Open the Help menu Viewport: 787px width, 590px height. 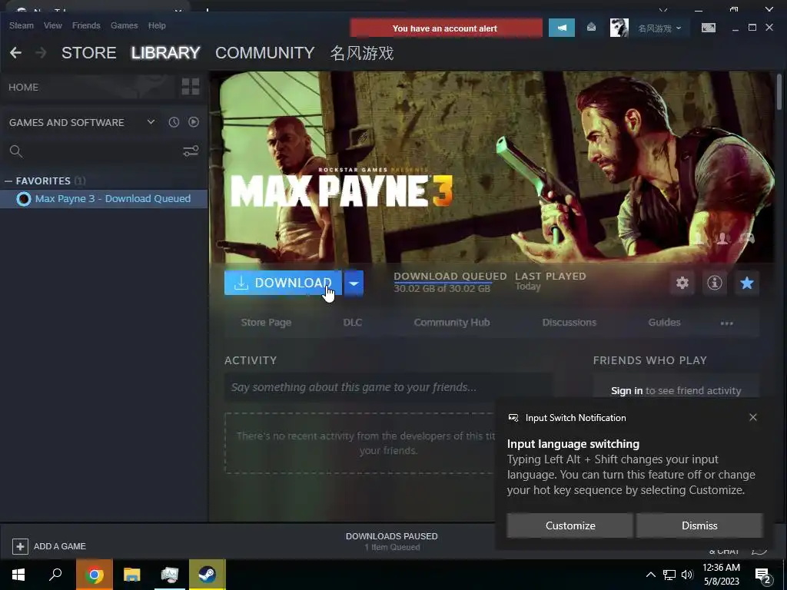click(157, 25)
